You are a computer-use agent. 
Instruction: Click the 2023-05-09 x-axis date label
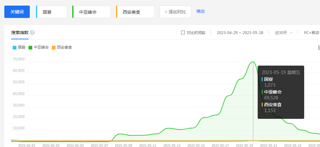[123, 145]
